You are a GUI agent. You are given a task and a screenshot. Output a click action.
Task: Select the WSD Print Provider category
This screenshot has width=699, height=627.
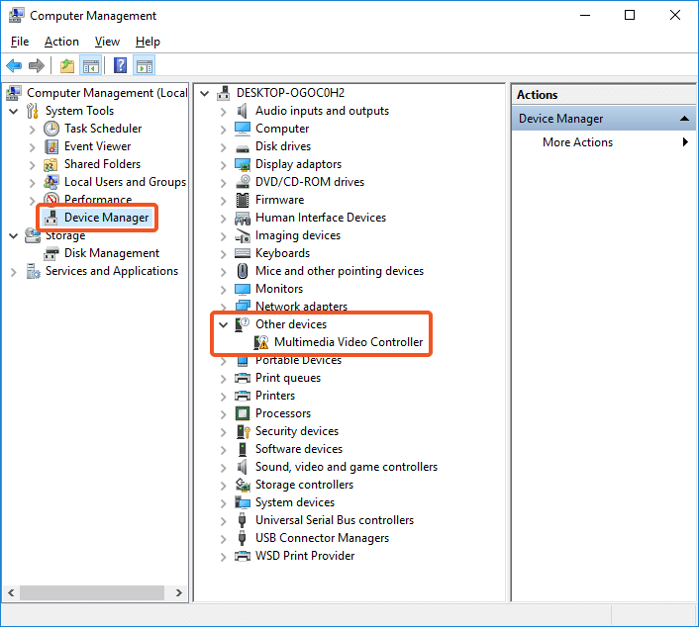[305, 556]
